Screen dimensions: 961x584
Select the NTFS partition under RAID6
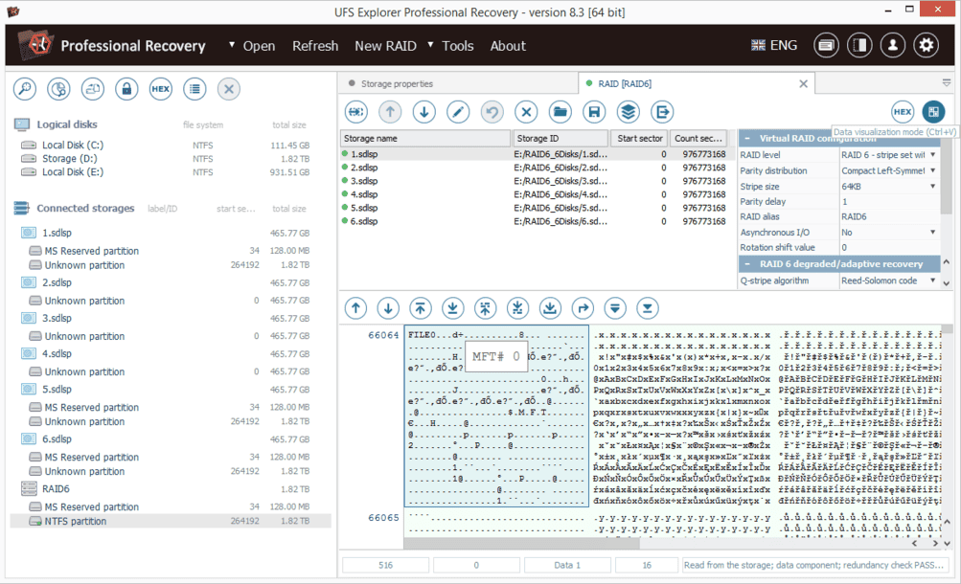tap(76, 522)
